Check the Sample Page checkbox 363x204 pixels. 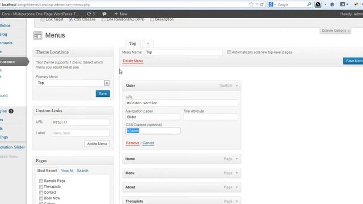click(x=41, y=181)
